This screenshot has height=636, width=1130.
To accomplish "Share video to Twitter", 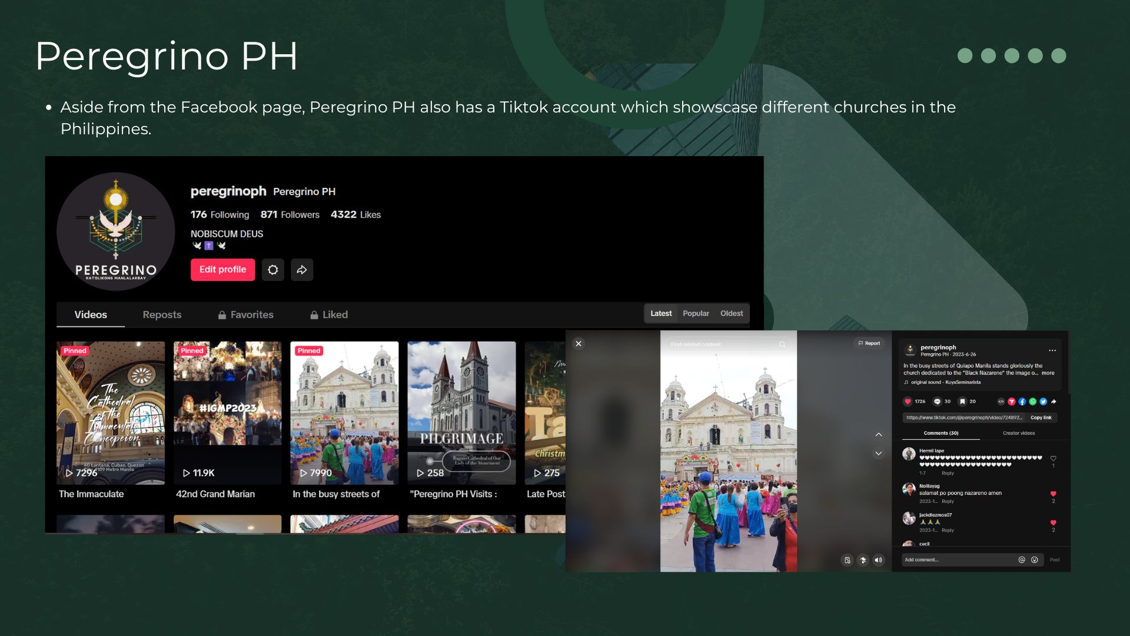I will click(1043, 402).
